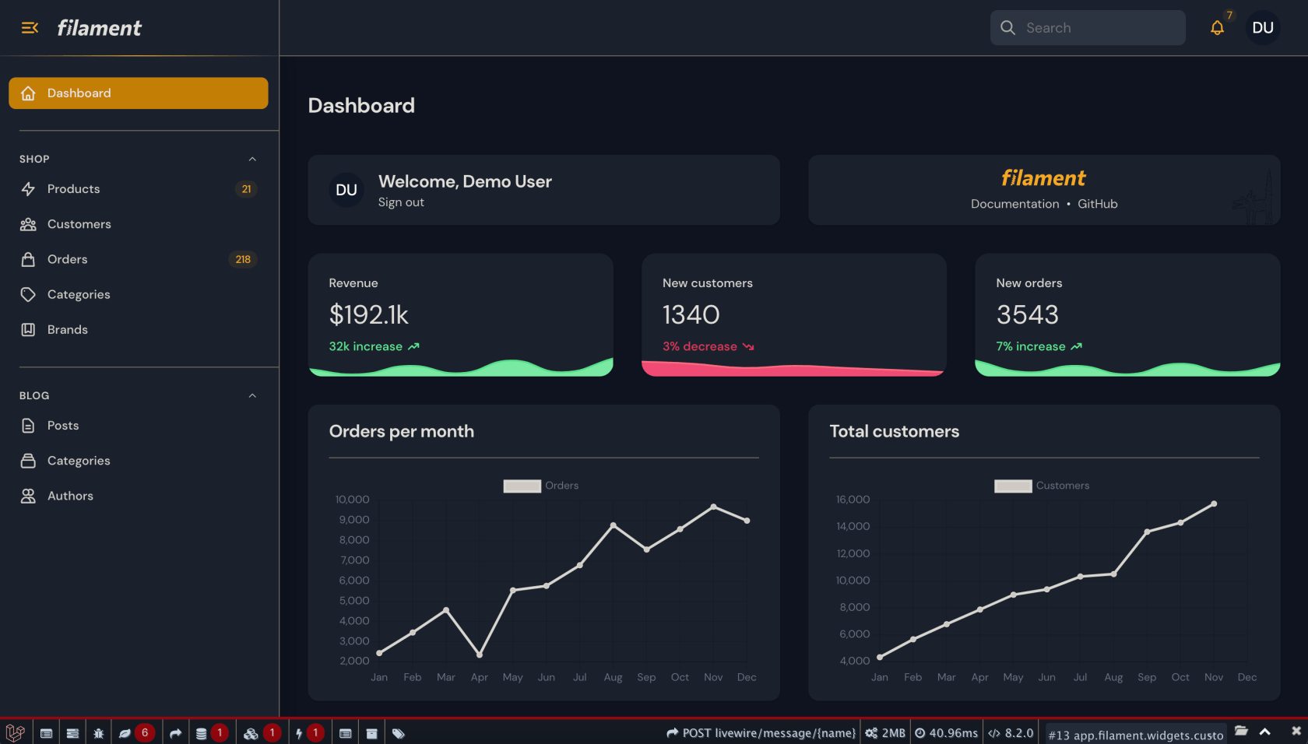
Task: Minimize the debugbar using the up chevron
Action: (1265, 732)
